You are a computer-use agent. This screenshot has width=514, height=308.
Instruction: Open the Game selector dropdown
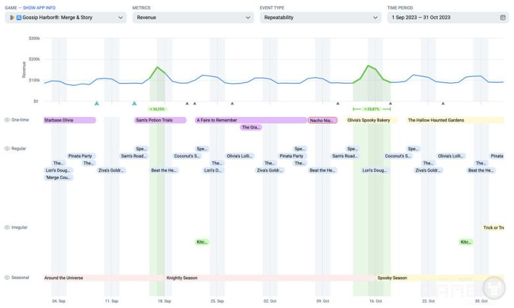[65, 18]
